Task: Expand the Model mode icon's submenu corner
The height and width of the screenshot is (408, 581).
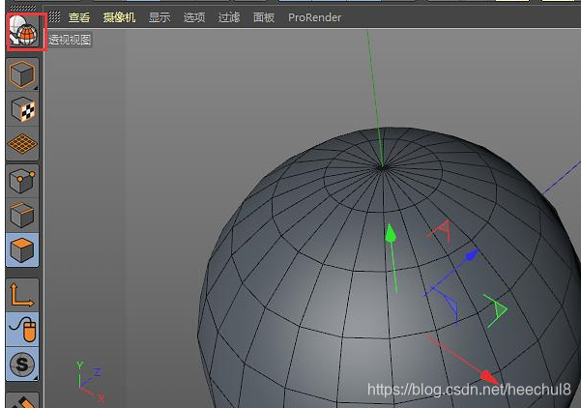Action: [x=36, y=88]
